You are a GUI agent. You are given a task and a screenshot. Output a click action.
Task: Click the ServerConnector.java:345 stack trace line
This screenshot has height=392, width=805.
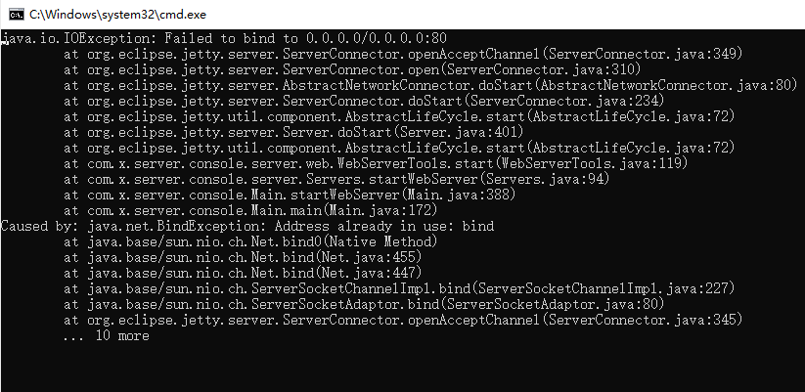point(403,321)
